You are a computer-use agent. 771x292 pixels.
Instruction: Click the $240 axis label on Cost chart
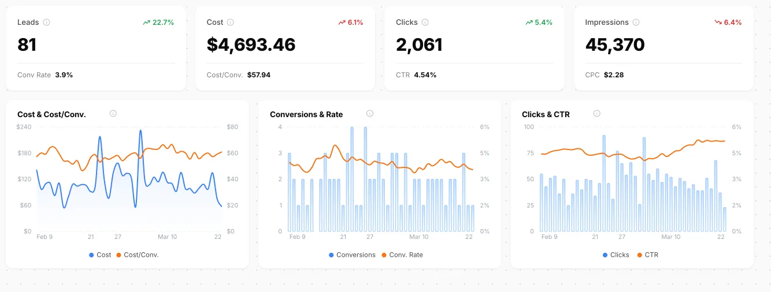[24, 127]
